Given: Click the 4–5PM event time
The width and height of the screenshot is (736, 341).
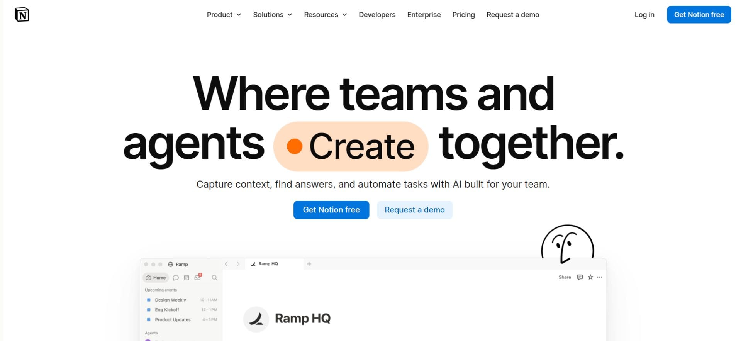Looking at the screenshot, I should click(210, 320).
